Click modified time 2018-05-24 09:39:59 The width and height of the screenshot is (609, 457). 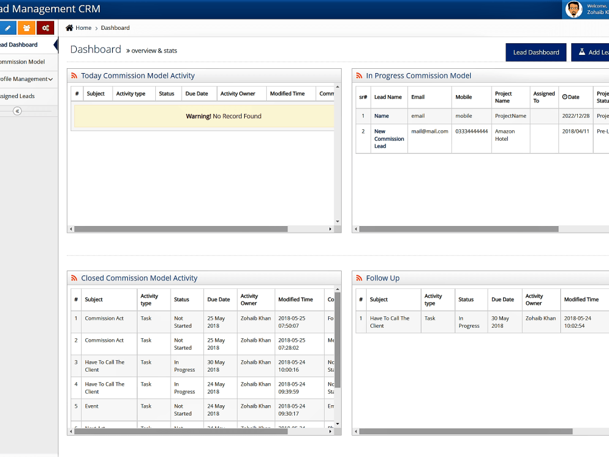pos(292,388)
